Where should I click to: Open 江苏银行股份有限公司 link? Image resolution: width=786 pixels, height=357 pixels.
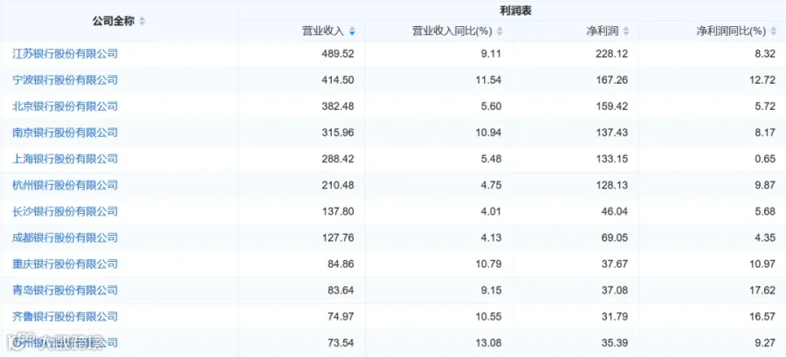click(65, 53)
